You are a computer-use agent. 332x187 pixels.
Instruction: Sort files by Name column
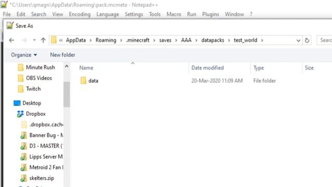[86, 68]
